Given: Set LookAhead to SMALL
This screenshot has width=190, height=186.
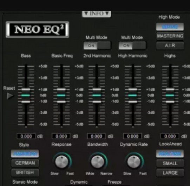Looking at the screenshot, I should 170,163.
